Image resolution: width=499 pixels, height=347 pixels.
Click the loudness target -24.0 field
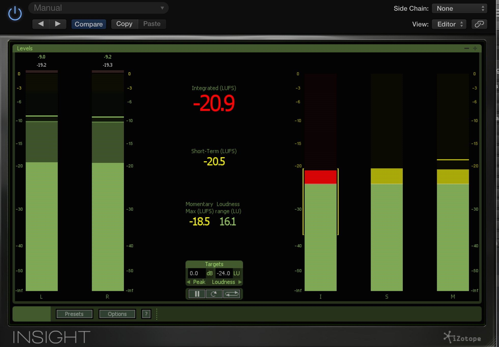pyautogui.click(x=223, y=273)
